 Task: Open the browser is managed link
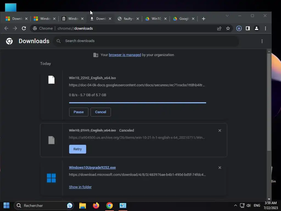click(x=125, y=55)
